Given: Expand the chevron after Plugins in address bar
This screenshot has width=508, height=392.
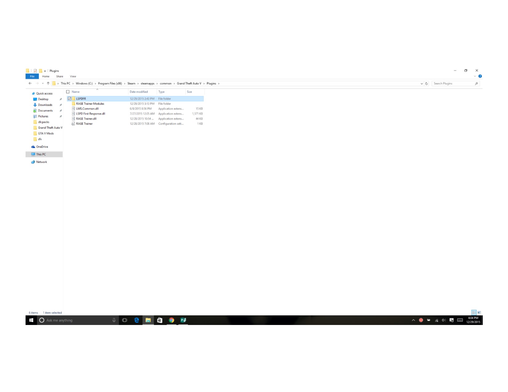Looking at the screenshot, I should [x=219, y=84].
